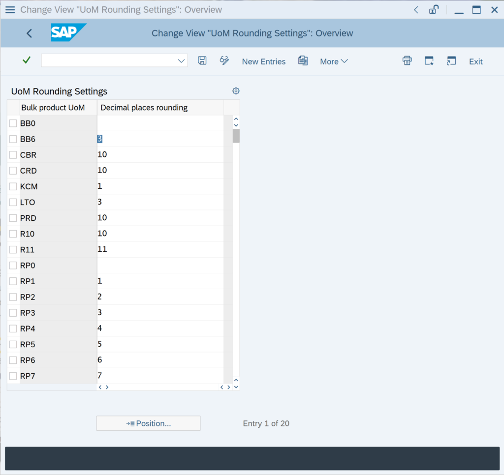Select the RP5 row checkbox
This screenshot has height=475, width=504.
(13, 344)
